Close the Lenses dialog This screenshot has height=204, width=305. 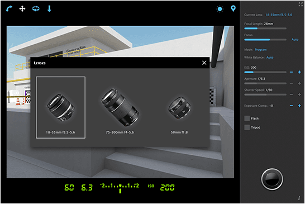(x=204, y=63)
